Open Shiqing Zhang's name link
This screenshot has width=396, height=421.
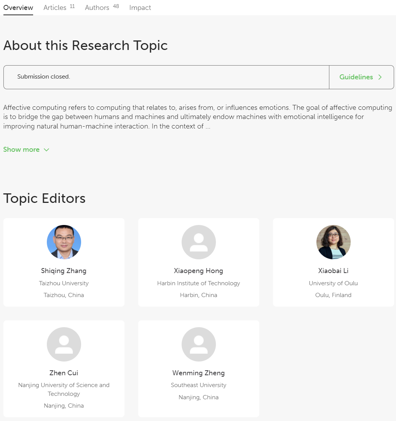[64, 271]
